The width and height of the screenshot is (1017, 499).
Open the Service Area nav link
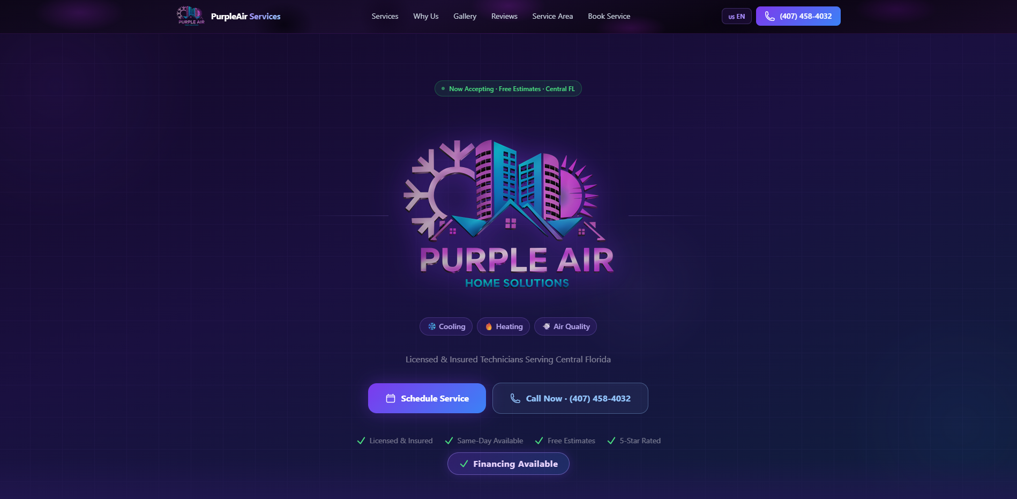pos(552,16)
